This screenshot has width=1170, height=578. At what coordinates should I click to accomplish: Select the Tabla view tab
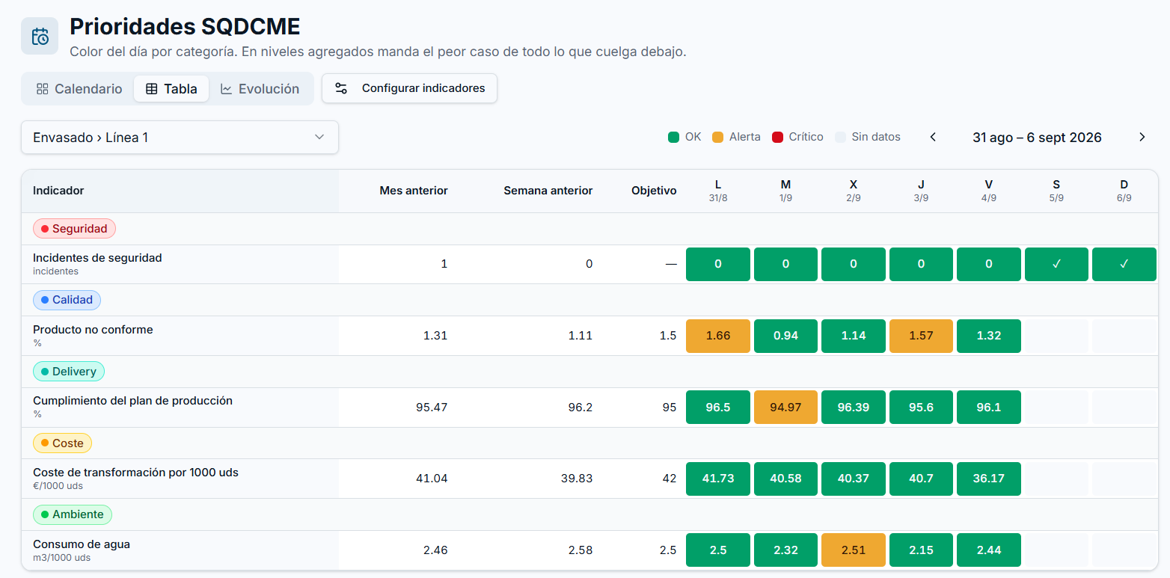pyautogui.click(x=171, y=89)
